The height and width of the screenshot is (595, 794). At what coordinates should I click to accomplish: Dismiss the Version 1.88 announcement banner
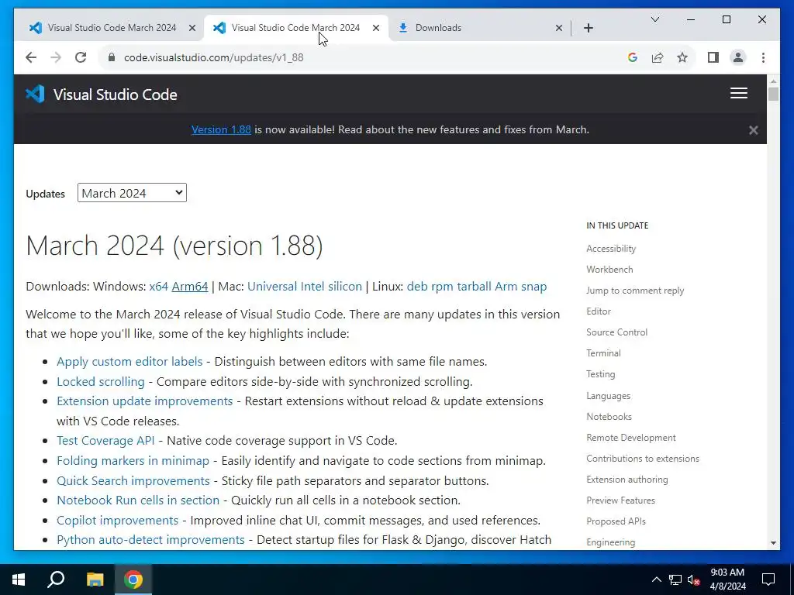pos(754,130)
